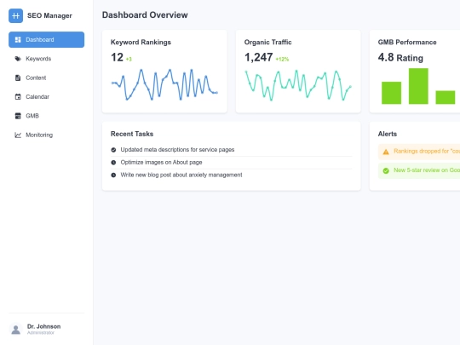Open the New 5-star review alert
Image resolution: width=460 pixels, height=345 pixels.
tap(419, 170)
